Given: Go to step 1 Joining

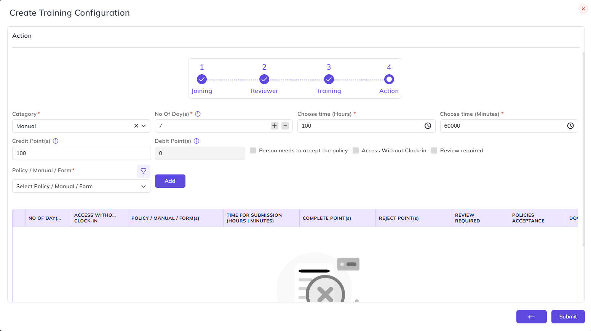Looking at the screenshot, I should pyautogui.click(x=202, y=79).
